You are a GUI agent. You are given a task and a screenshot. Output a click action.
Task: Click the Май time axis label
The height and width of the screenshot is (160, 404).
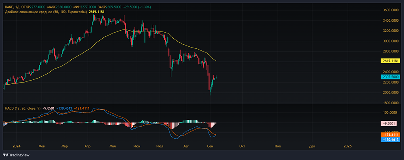coord(112,146)
